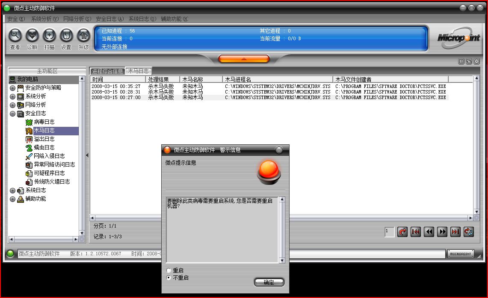Screen dimensions: 488x298
Task: Open 可疑程序日志 entry
Action: tap(49, 173)
